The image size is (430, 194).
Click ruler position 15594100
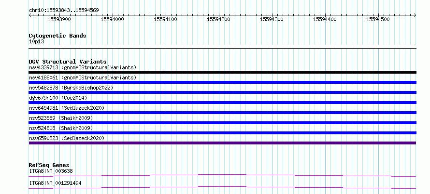point(165,19)
